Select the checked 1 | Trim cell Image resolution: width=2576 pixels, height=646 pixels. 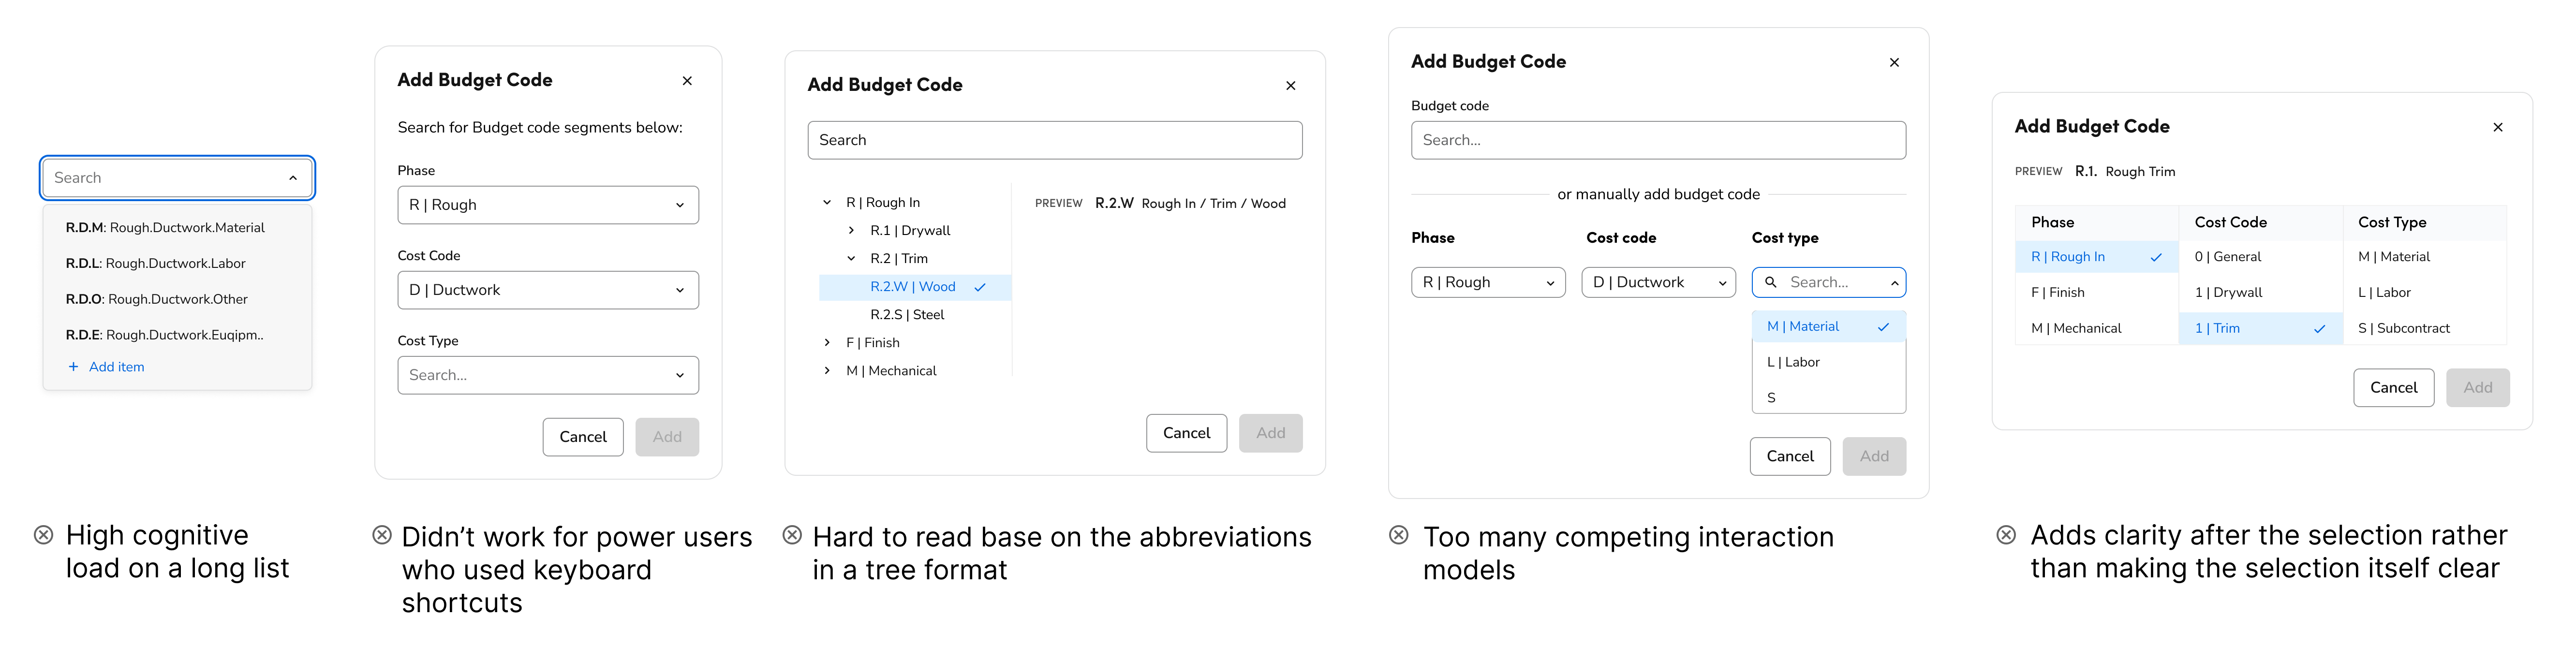(x=2260, y=328)
